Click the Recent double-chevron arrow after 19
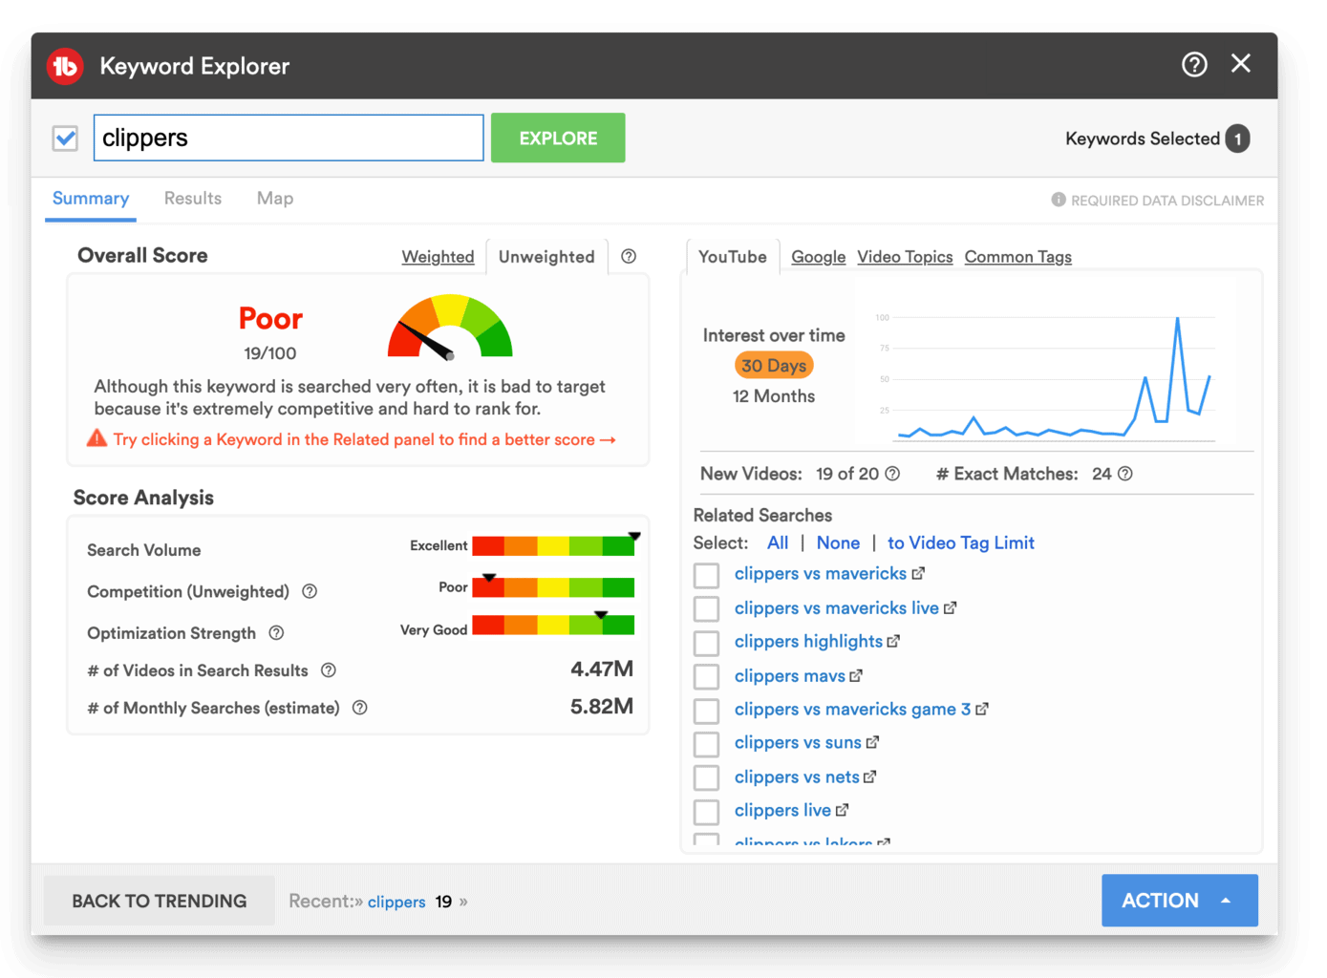The width and height of the screenshot is (1327, 978). click(x=463, y=902)
